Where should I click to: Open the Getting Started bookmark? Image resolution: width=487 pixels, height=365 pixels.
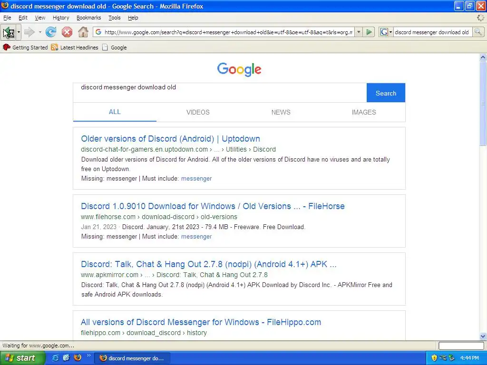26,48
